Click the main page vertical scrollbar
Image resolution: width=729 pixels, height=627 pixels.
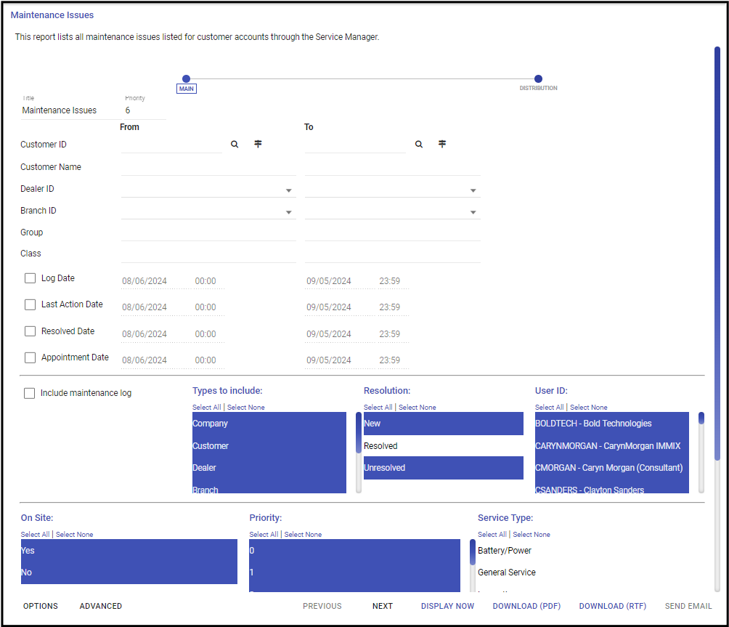(717, 254)
